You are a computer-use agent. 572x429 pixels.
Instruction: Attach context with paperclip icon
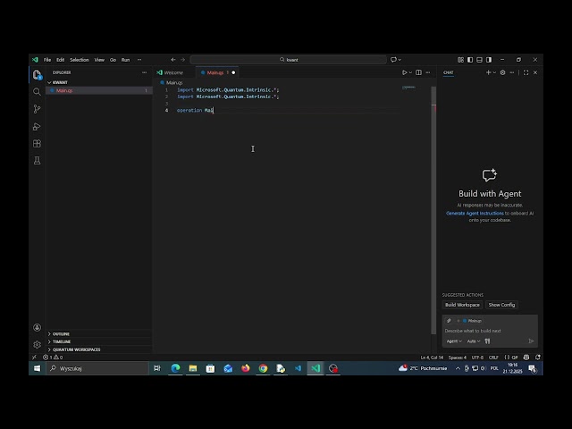point(449,321)
